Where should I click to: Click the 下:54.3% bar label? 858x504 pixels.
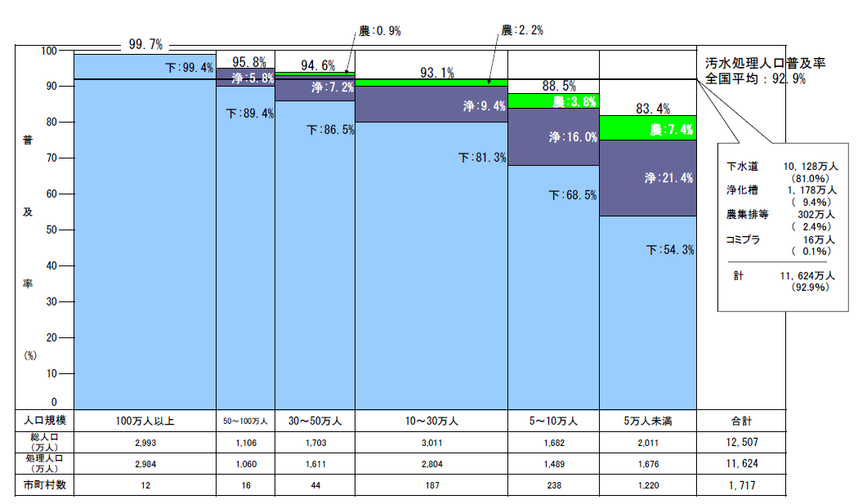click(x=670, y=250)
